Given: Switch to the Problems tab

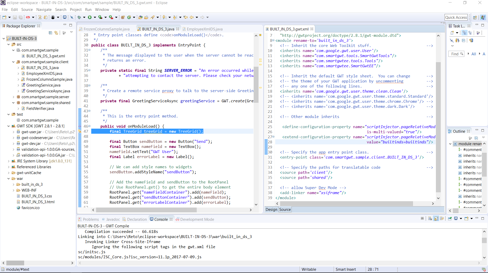Looking at the screenshot, I should pos(88,219).
